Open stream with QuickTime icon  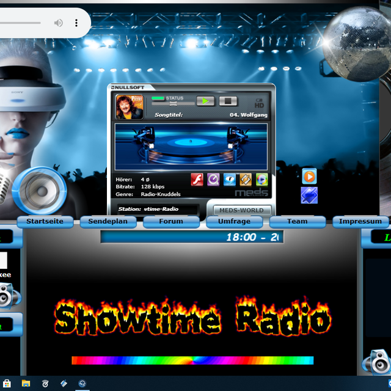click(x=213, y=179)
